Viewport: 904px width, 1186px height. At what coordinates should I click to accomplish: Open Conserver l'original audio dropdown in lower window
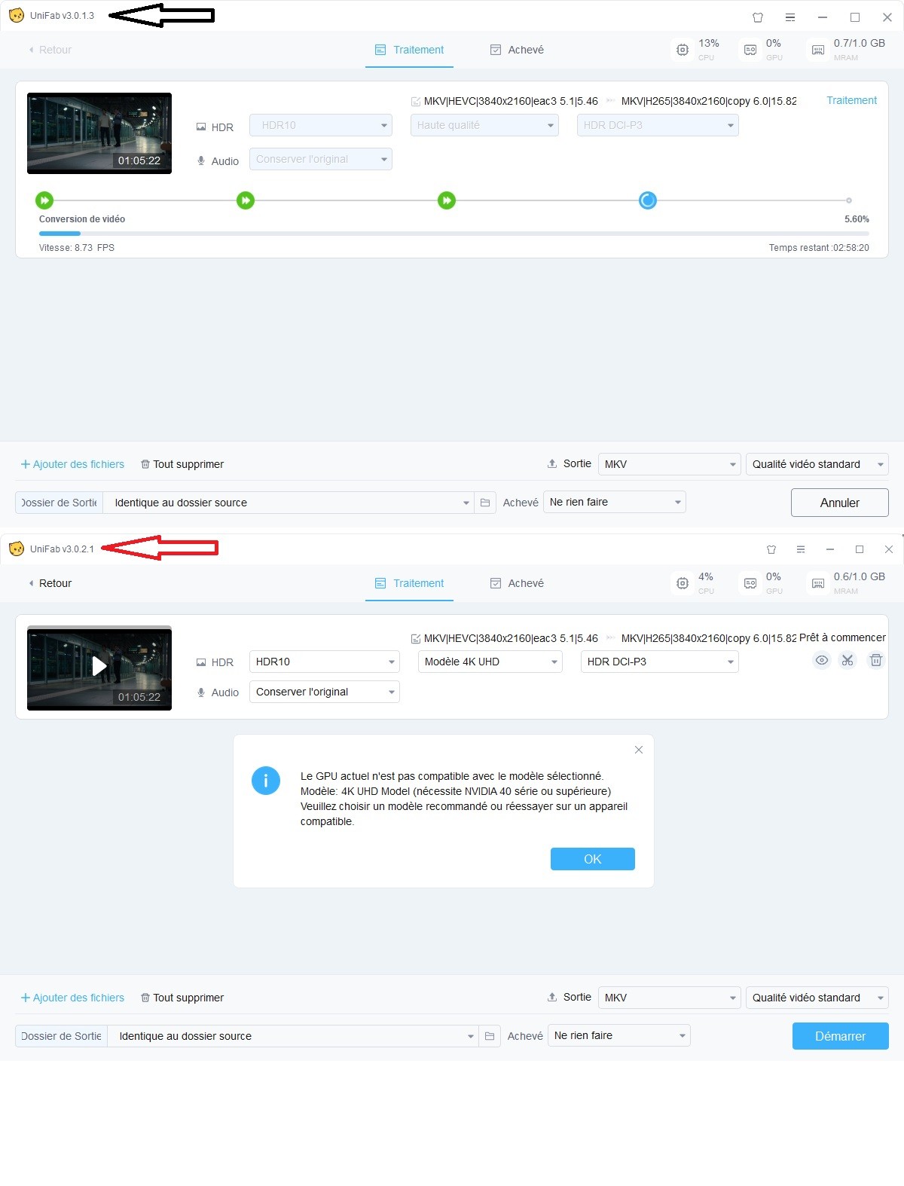324,692
